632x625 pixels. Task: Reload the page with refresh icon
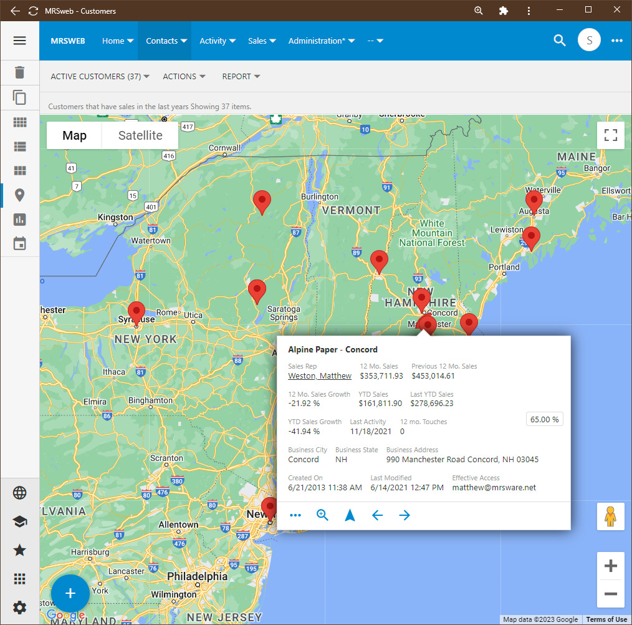coord(33,11)
